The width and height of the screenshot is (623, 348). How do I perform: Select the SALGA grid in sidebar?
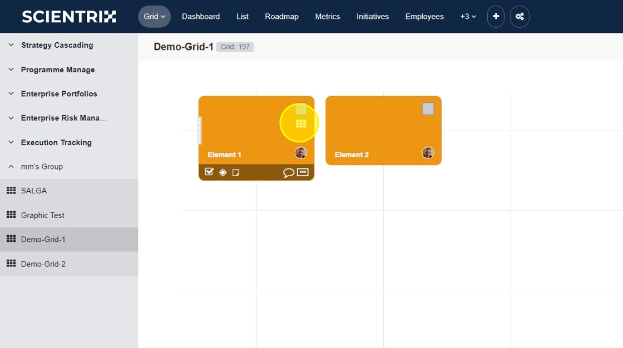coord(34,191)
